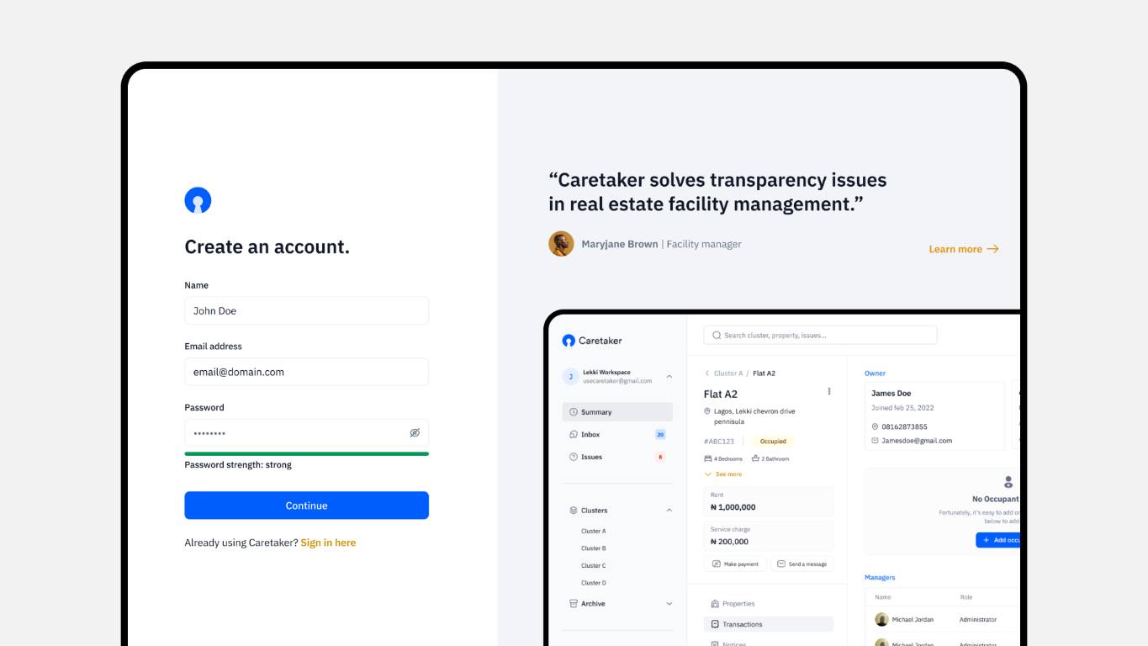
Task: Click the Rent amount ₦ 1,000,000
Action: pyautogui.click(x=733, y=507)
